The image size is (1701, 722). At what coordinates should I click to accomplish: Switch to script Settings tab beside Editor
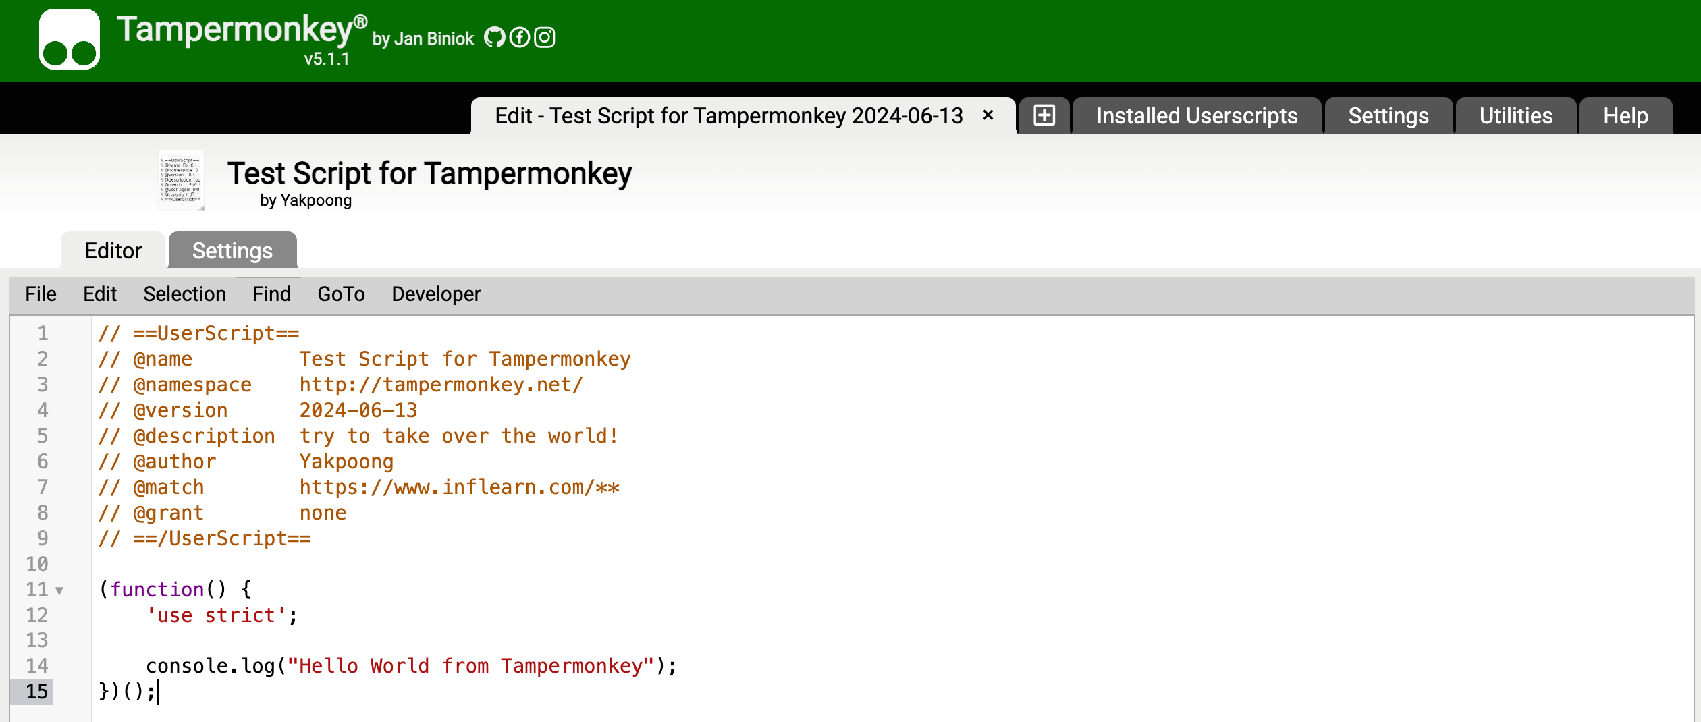pos(232,251)
